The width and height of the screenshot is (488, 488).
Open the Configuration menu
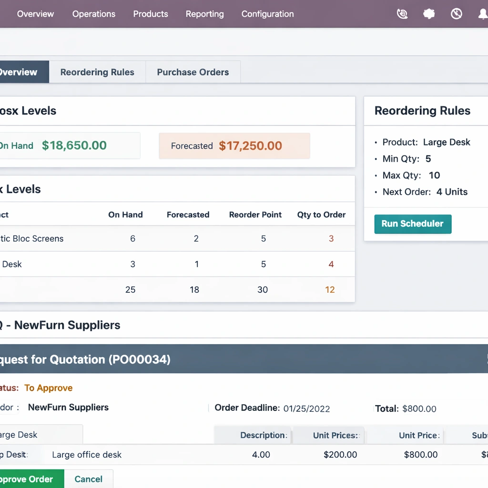pos(267,14)
